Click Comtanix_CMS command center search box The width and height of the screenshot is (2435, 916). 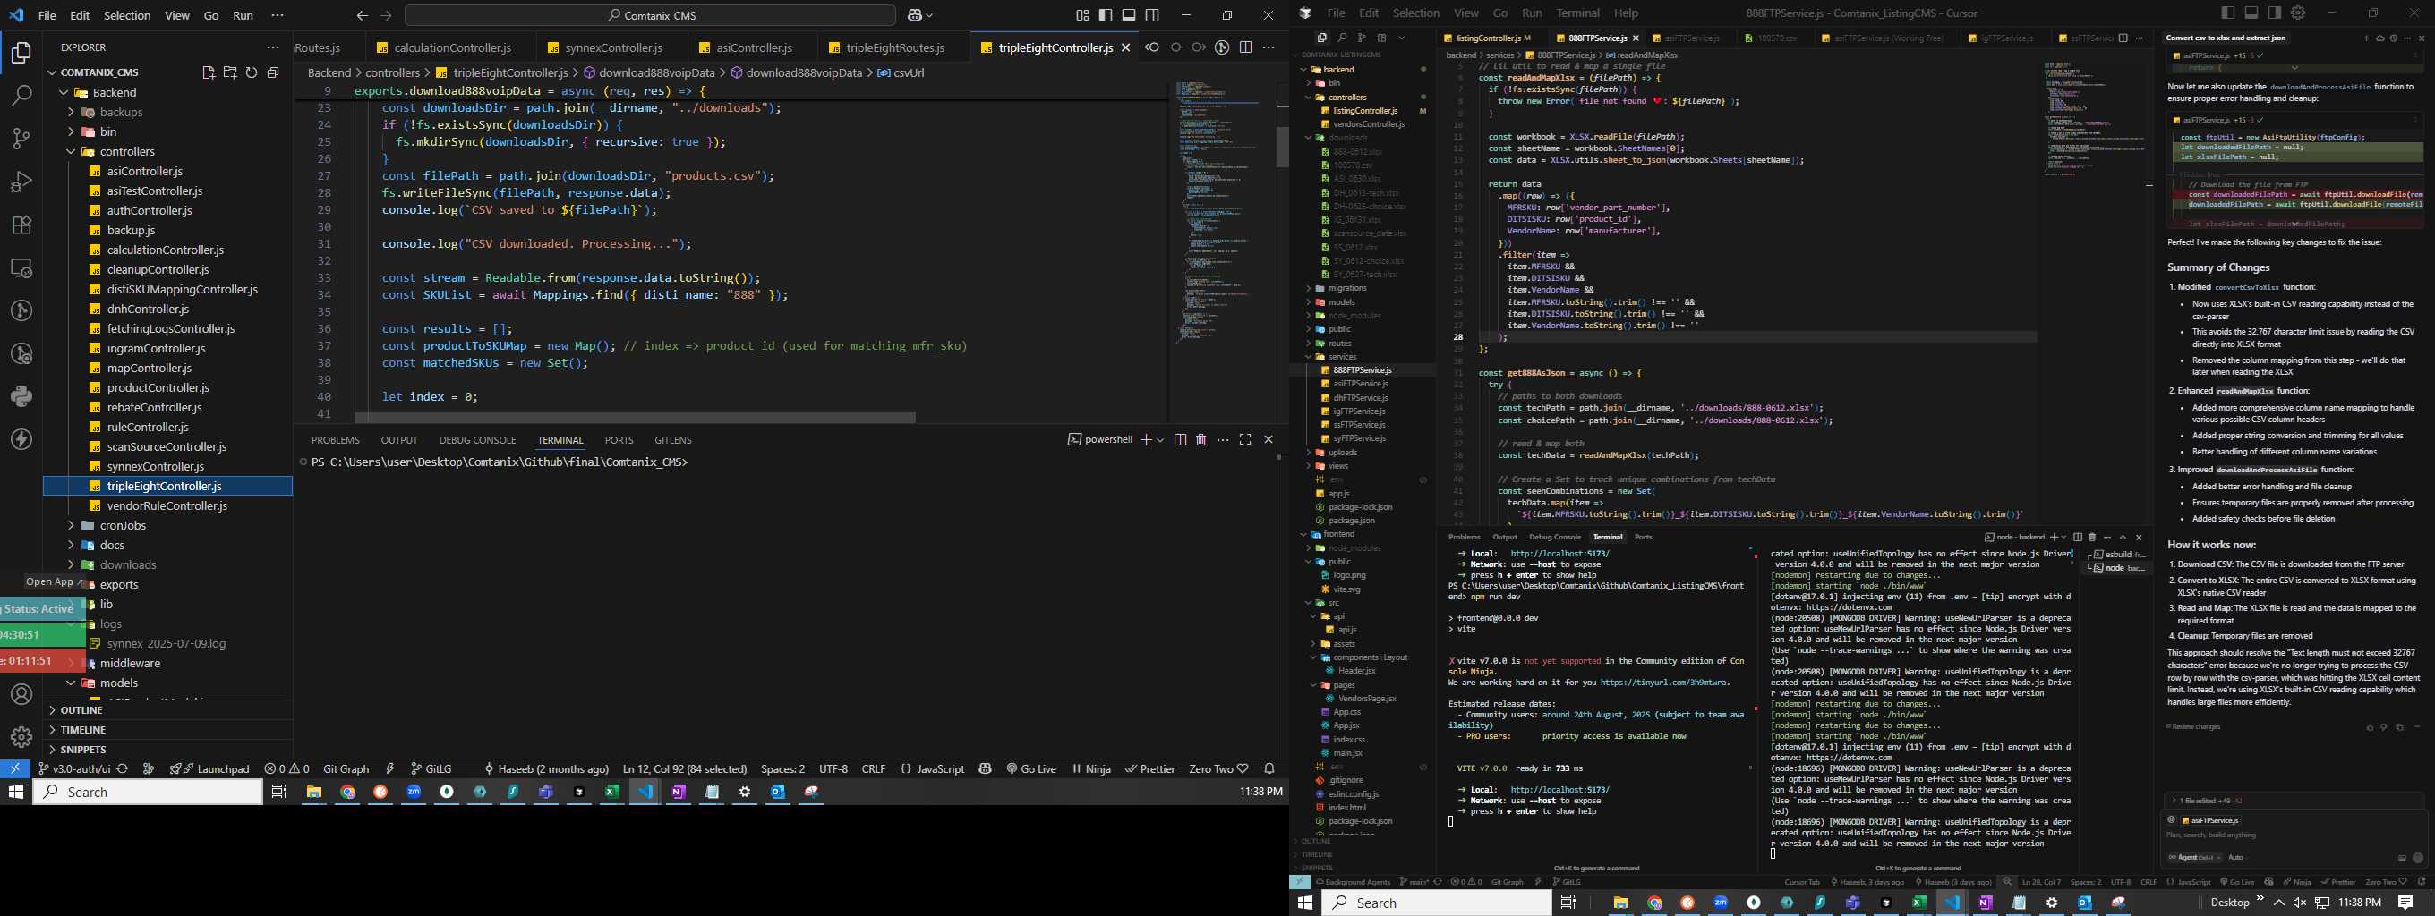650,16
